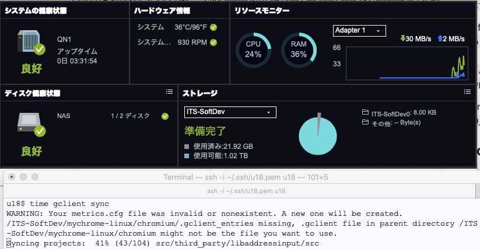Viewport: 480px width, 249px height.
Task: Expand the ITS-SoftDev storage pool dropdown
Action: [230, 112]
